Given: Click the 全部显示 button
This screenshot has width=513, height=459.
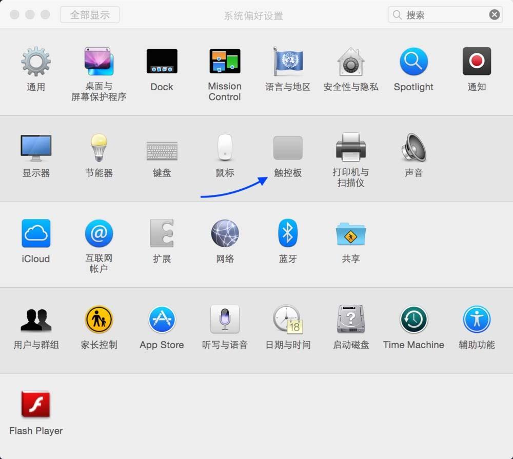Looking at the screenshot, I should [x=90, y=14].
